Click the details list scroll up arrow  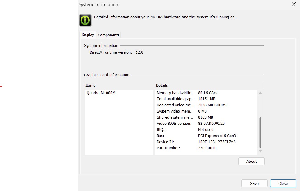point(260,93)
